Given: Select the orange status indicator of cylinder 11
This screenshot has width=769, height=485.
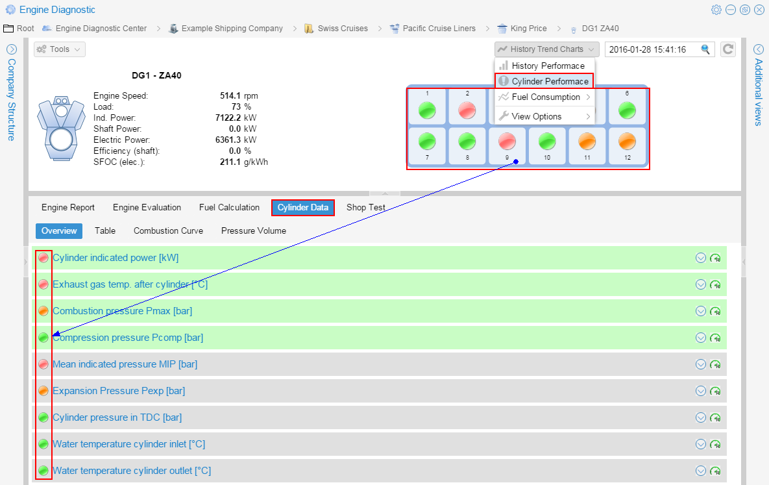Looking at the screenshot, I should click(x=587, y=141).
